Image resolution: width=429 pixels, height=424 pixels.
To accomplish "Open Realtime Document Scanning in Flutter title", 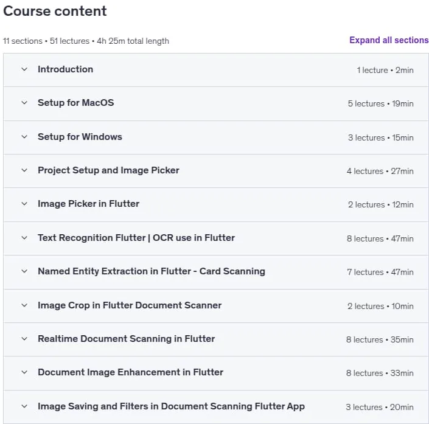I will (x=127, y=339).
